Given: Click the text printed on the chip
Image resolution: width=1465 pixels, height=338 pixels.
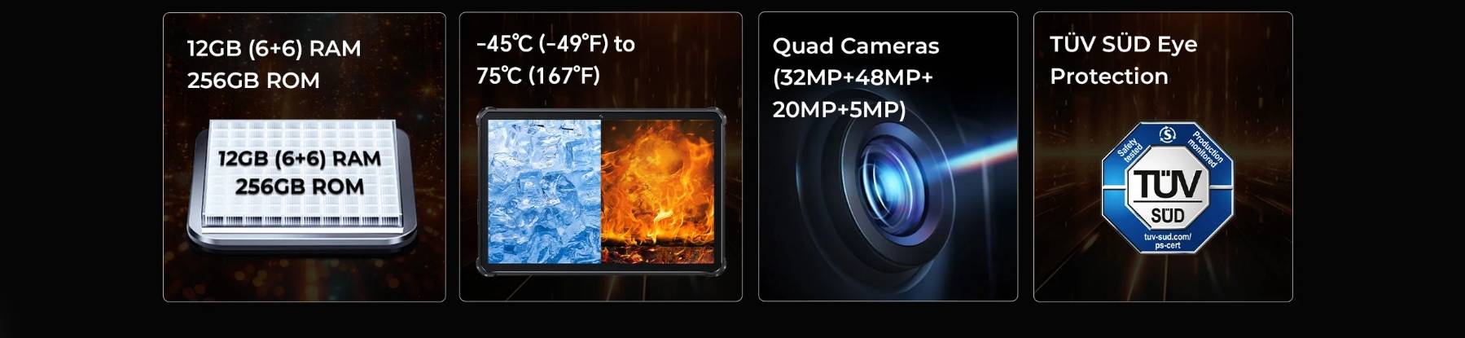Looking at the screenshot, I should click(299, 172).
